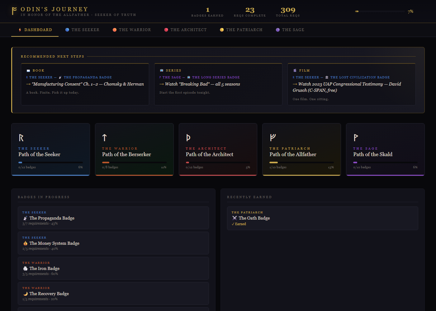The image size is (436, 311).
Task: Select The Sage tab
Action: coord(290,30)
